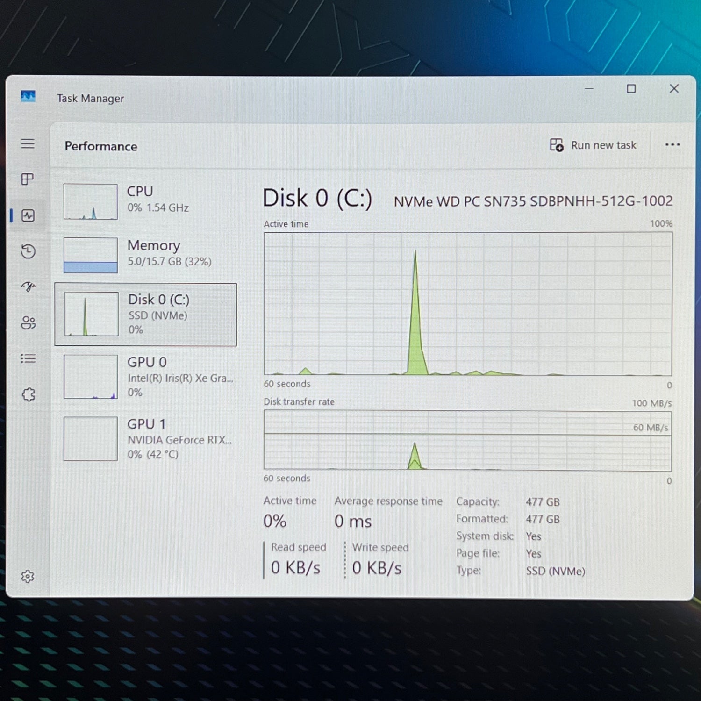Open the App history page icon
701x701 pixels.
pos(28,251)
